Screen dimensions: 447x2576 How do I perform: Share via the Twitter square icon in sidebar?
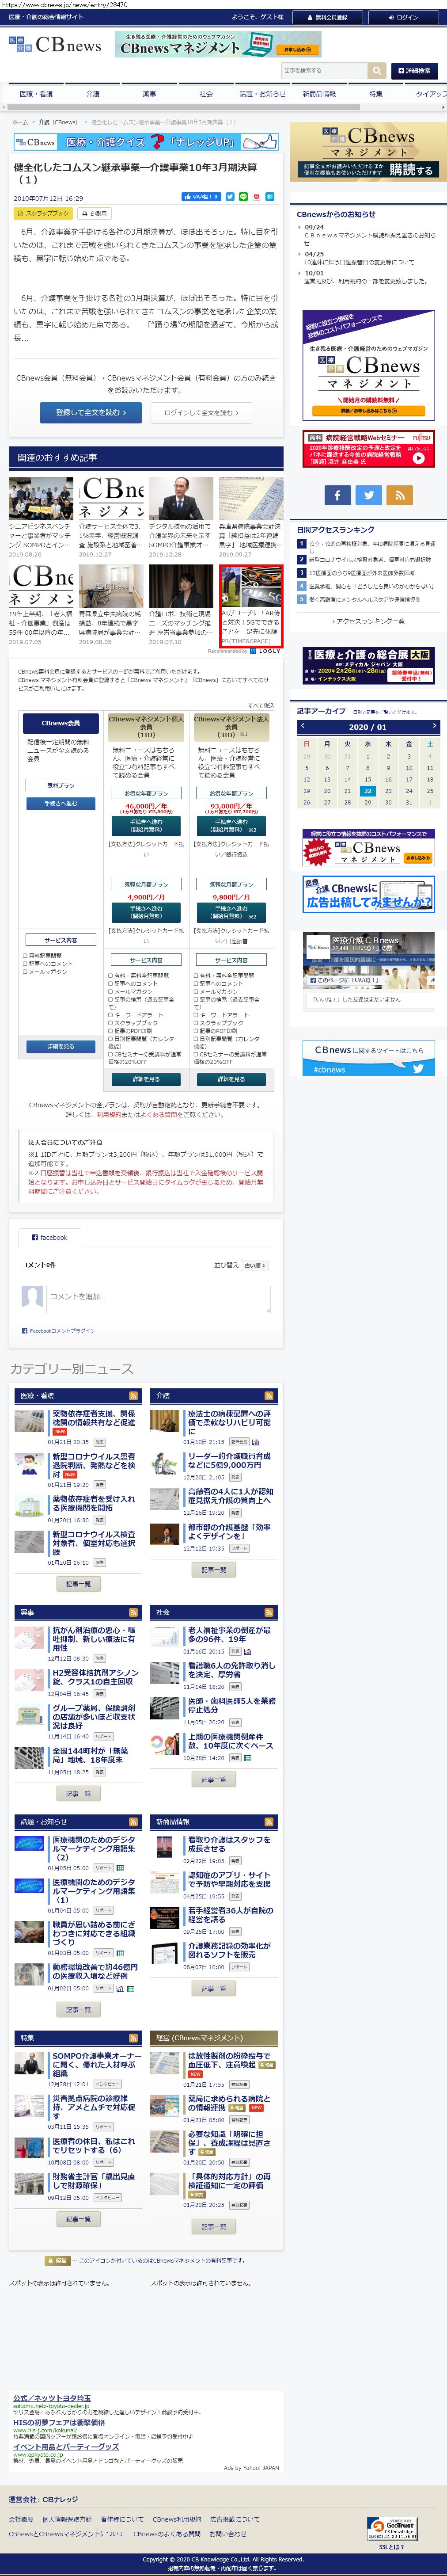(368, 495)
